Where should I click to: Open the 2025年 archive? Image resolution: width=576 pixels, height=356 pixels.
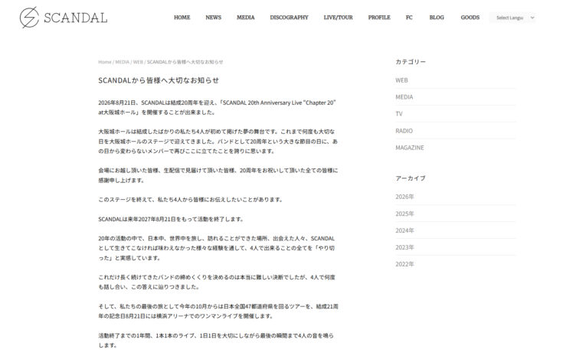404,214
